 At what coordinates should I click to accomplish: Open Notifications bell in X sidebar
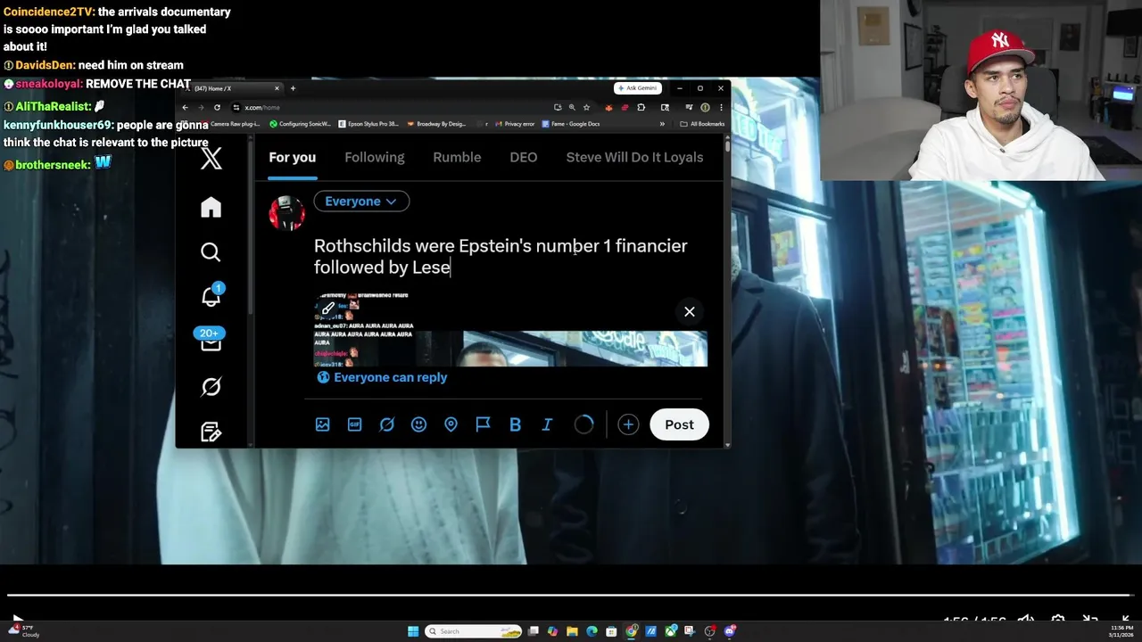pyautogui.click(x=211, y=296)
